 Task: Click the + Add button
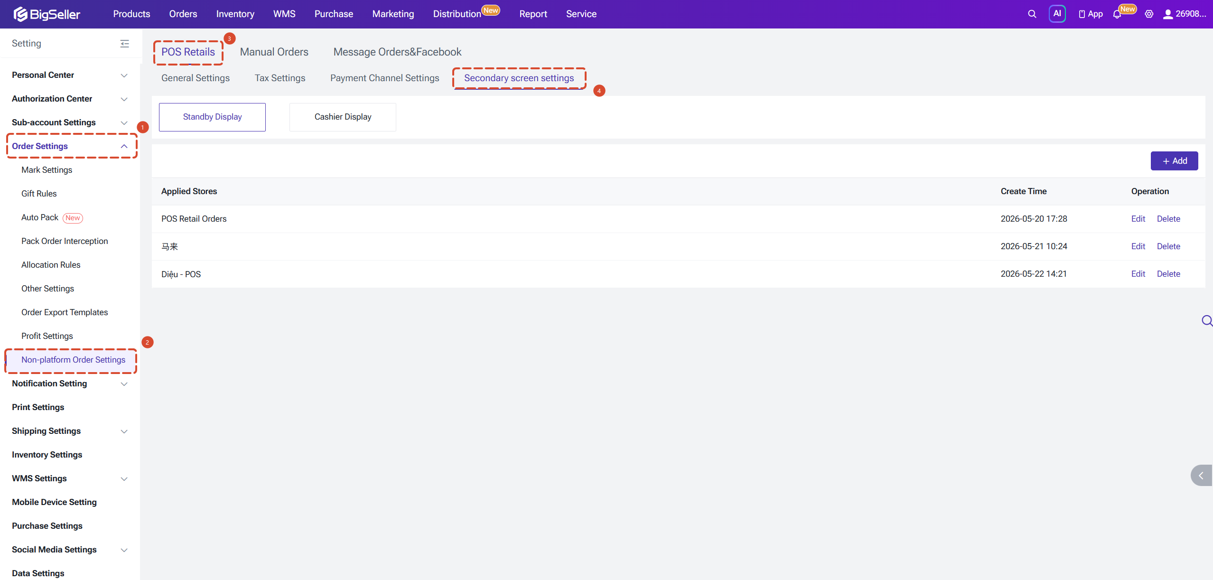(x=1174, y=161)
